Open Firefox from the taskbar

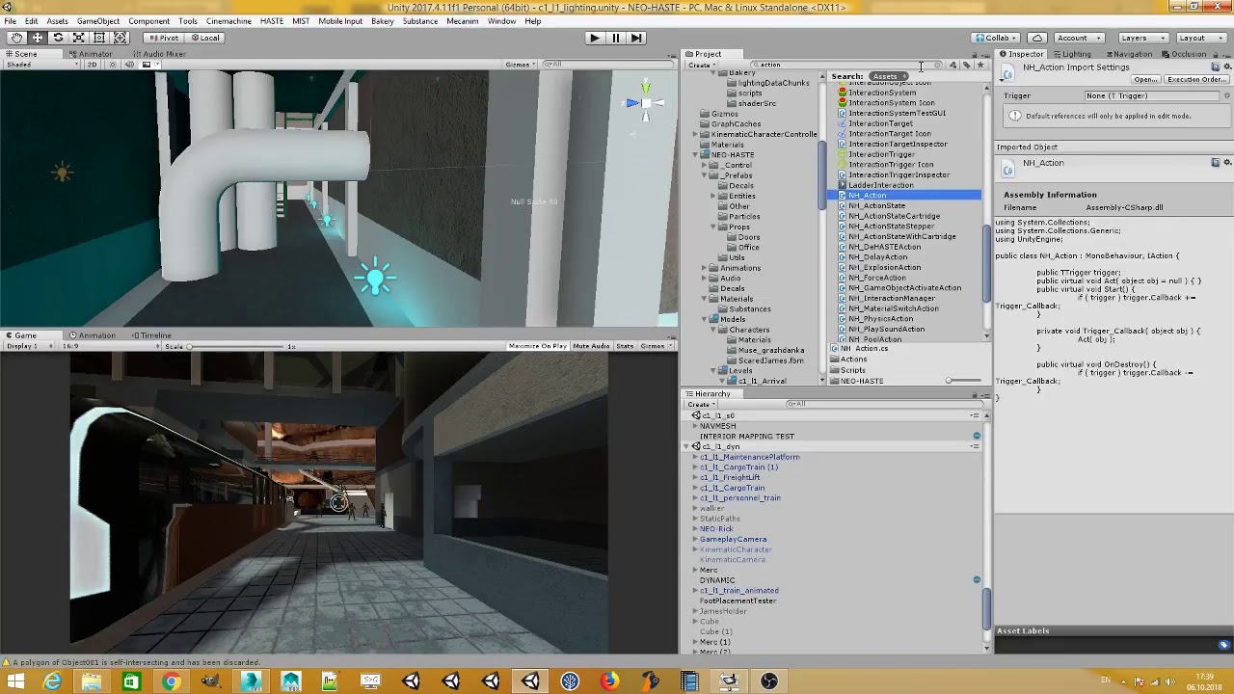pos(609,682)
